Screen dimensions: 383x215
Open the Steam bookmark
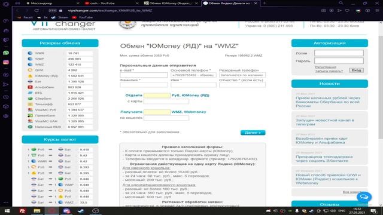(x=60, y=17)
